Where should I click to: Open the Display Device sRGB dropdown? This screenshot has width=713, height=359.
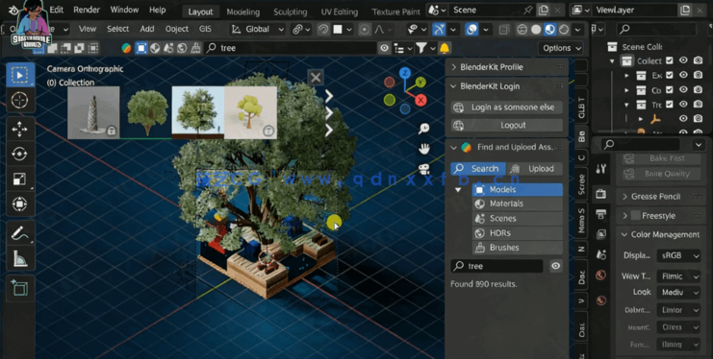pyautogui.click(x=679, y=255)
